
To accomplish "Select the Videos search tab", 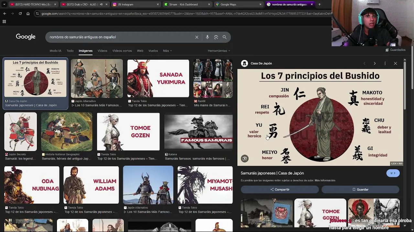I will [102, 51].
